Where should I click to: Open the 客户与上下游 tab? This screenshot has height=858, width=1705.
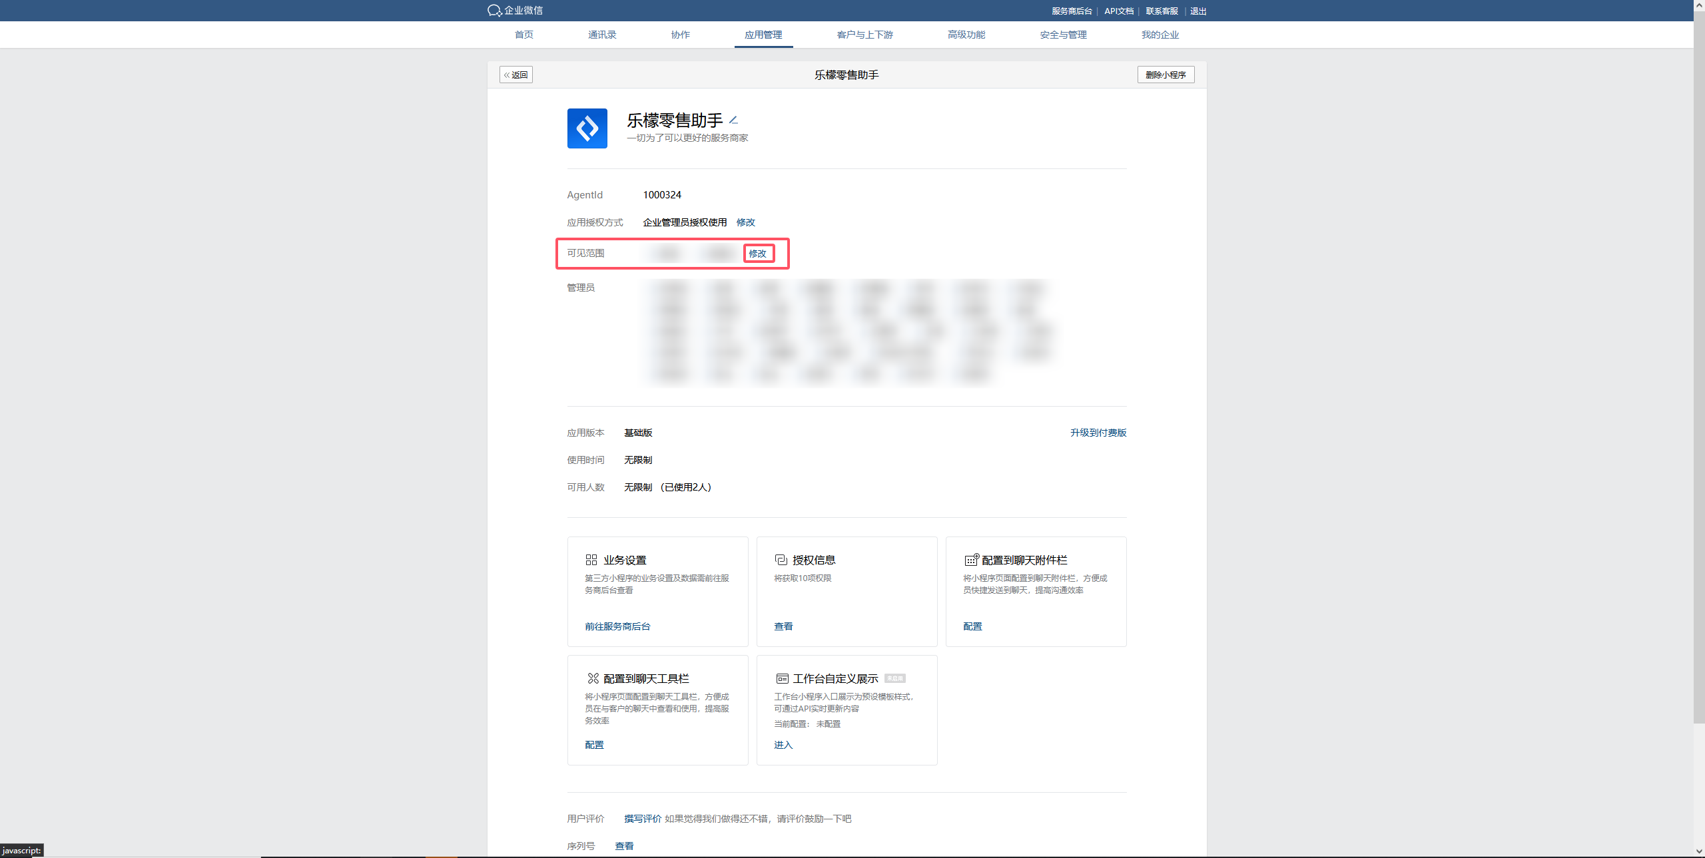pyautogui.click(x=864, y=35)
